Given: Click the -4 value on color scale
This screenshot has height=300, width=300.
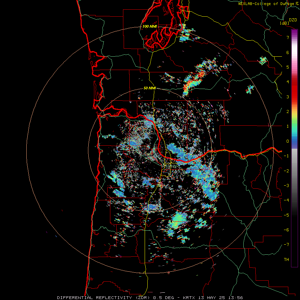Looking at the screenshot, I should point(286,200).
